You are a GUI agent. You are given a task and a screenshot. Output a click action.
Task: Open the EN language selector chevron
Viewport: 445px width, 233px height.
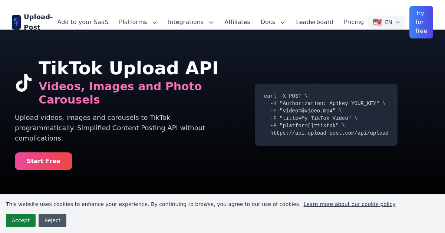[x=398, y=22]
